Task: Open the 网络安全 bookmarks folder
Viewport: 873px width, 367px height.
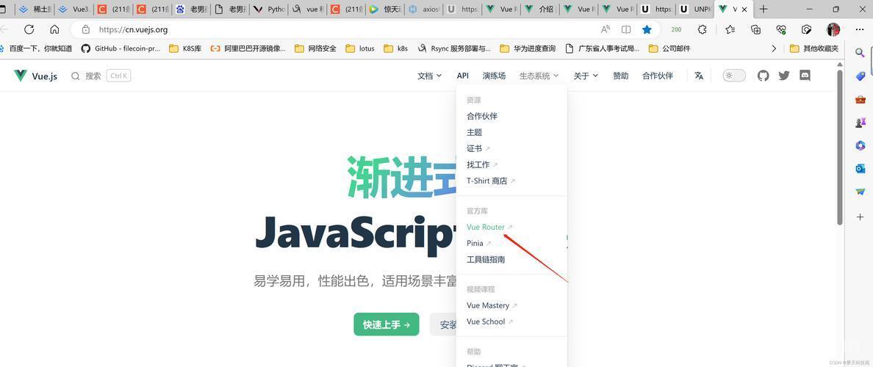Action: (316, 48)
